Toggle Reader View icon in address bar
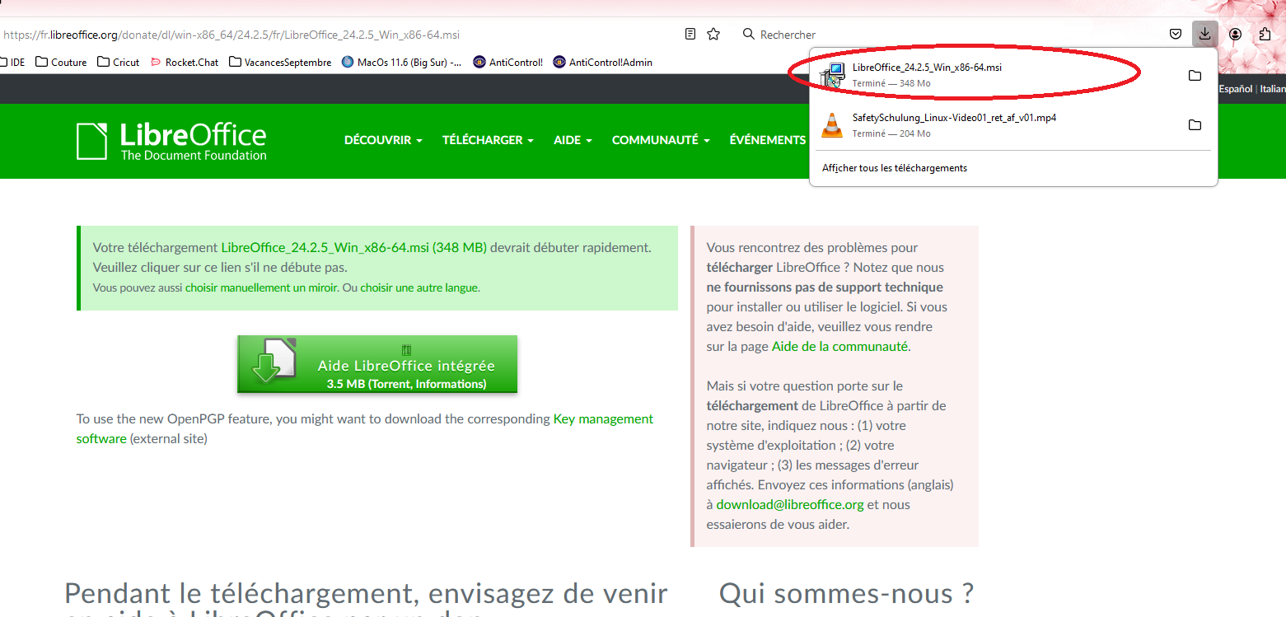The width and height of the screenshot is (1286, 617). [690, 34]
